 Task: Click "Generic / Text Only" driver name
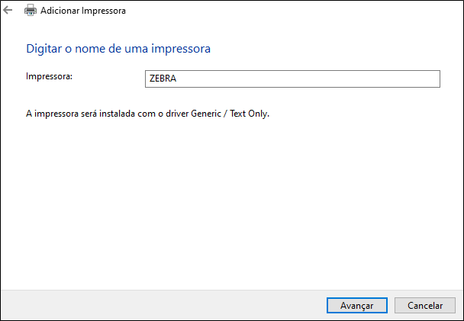pos(230,114)
